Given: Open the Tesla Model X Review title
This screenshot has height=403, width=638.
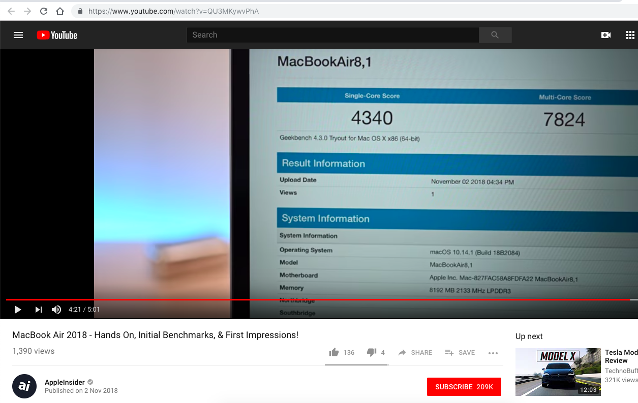Looking at the screenshot, I should (x=621, y=356).
